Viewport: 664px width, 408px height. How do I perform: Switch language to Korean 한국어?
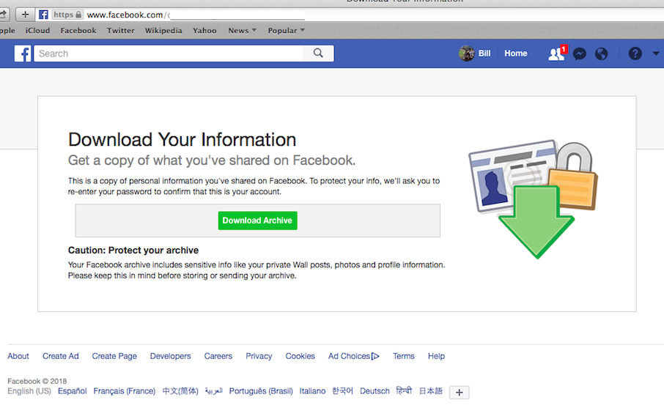[342, 391]
